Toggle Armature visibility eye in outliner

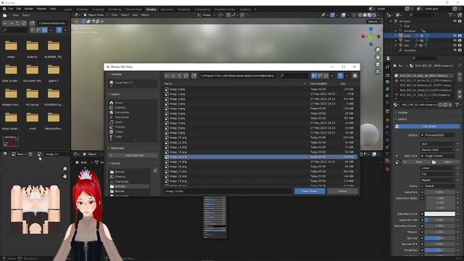click(x=455, y=21)
